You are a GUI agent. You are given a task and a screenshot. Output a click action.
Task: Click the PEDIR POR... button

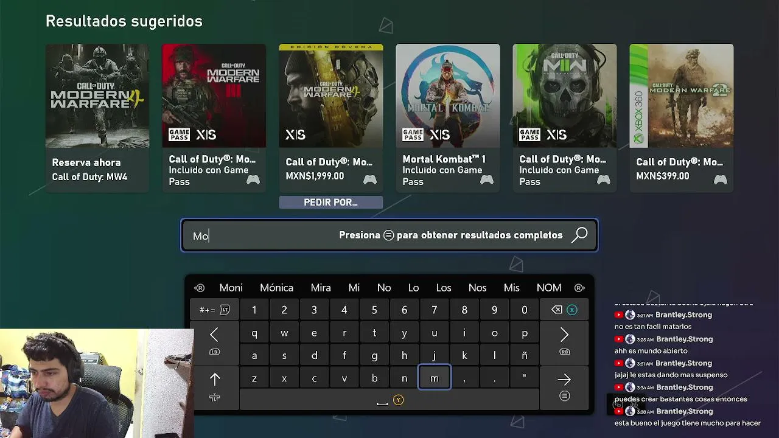pos(330,203)
